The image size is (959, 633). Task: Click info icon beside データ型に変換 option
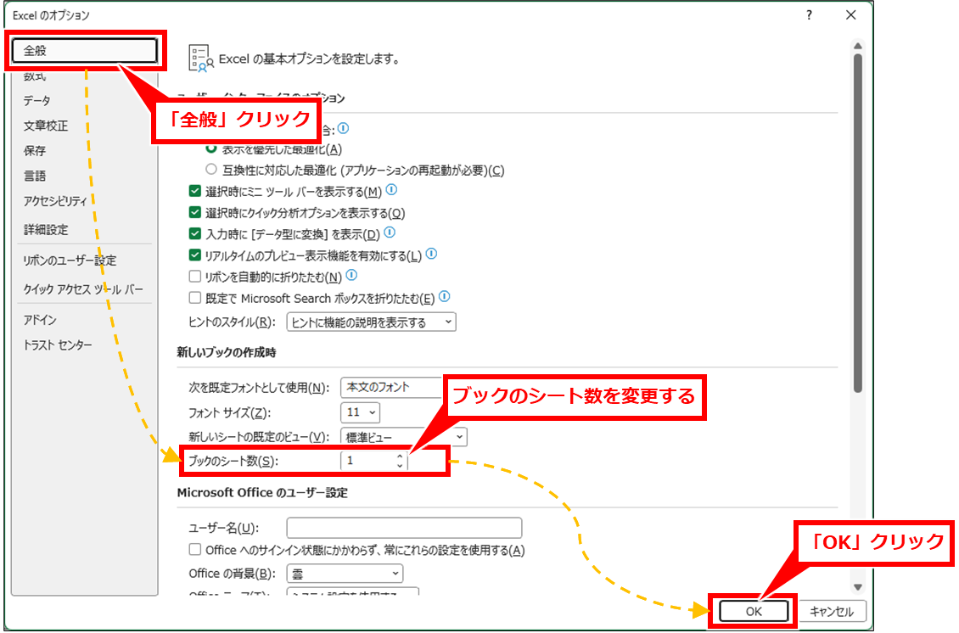pos(390,232)
